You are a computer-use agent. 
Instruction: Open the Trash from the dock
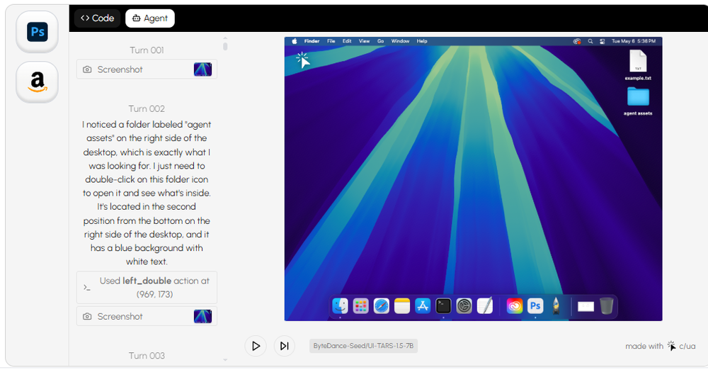pyautogui.click(x=607, y=306)
